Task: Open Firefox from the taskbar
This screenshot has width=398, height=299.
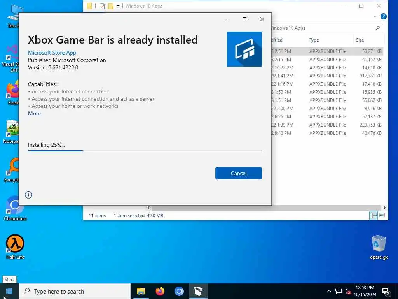Action: [x=160, y=291]
